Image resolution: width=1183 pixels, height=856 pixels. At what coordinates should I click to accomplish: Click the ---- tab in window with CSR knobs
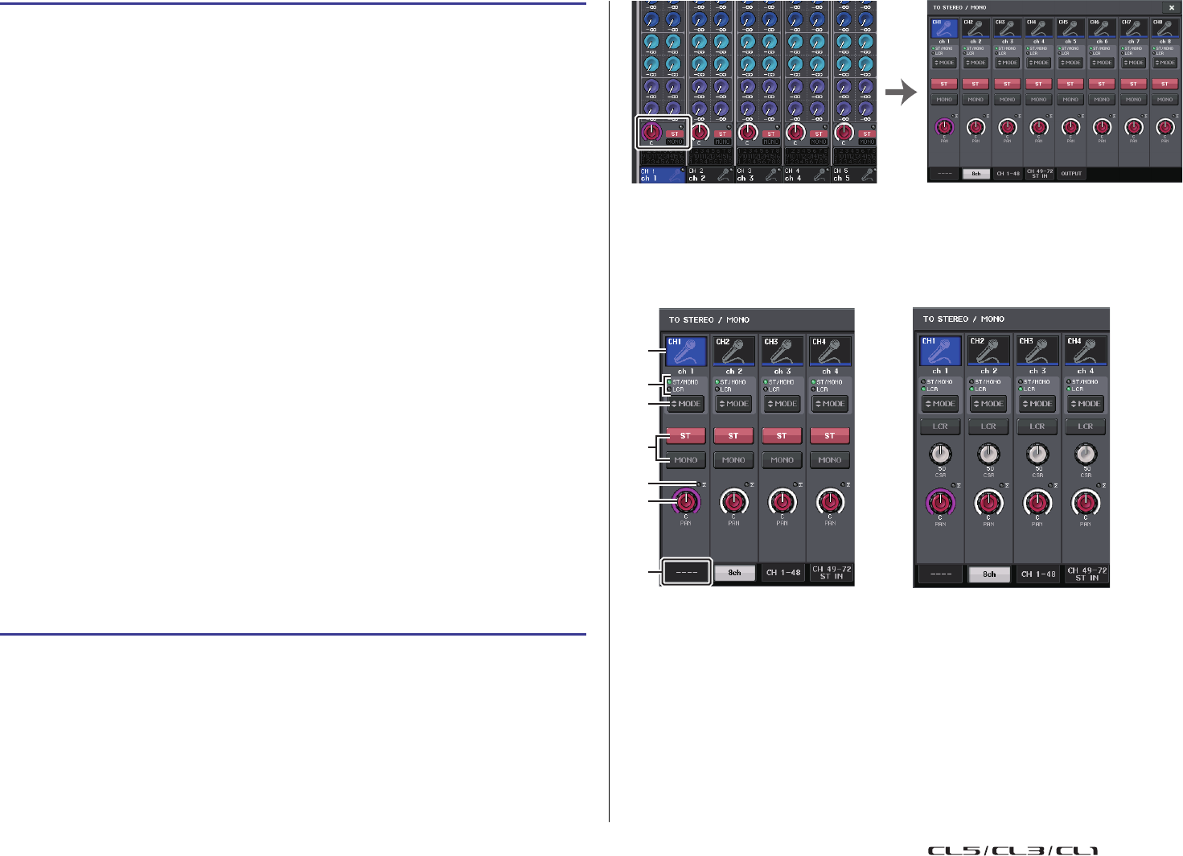[941, 574]
